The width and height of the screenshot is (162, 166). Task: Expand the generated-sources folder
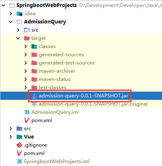click(26, 55)
